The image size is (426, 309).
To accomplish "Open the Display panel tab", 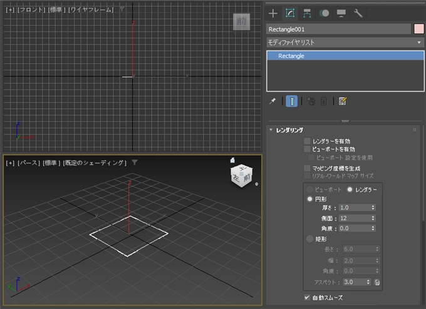I will coord(341,13).
